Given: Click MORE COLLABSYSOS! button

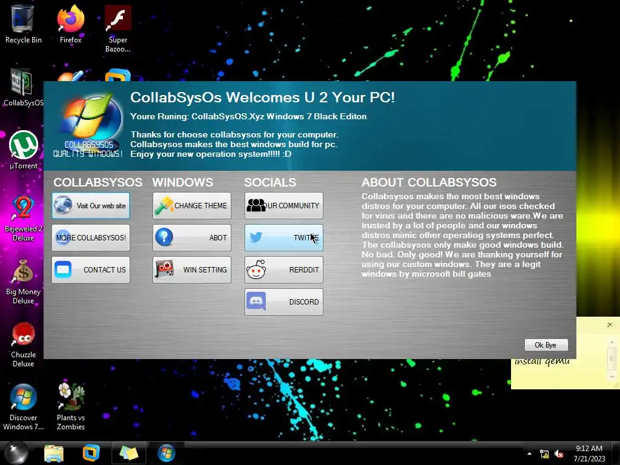Looking at the screenshot, I should pyautogui.click(x=91, y=237).
